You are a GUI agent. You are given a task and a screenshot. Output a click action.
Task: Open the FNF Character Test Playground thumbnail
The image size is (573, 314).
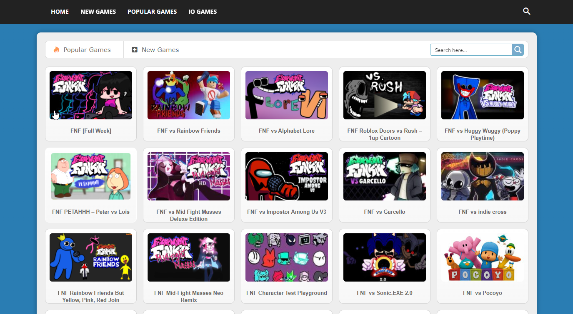pyautogui.click(x=287, y=257)
